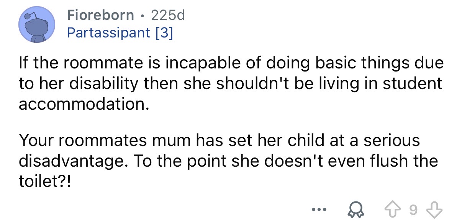Click the 225d comment timestamp
The height and width of the screenshot is (224, 462).
[x=168, y=15]
